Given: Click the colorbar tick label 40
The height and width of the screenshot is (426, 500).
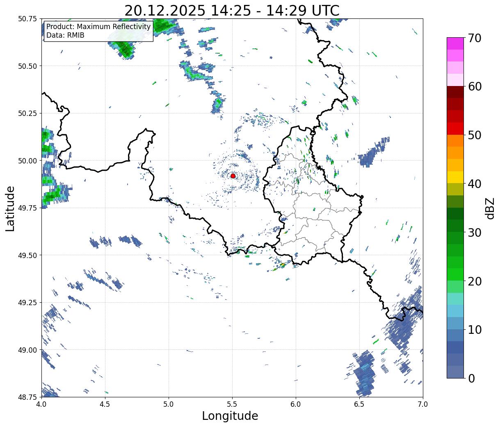Looking at the screenshot, I should pyautogui.click(x=474, y=184).
